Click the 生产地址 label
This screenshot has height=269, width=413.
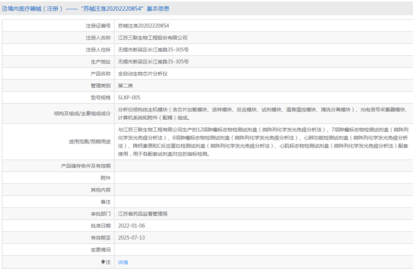101,62
